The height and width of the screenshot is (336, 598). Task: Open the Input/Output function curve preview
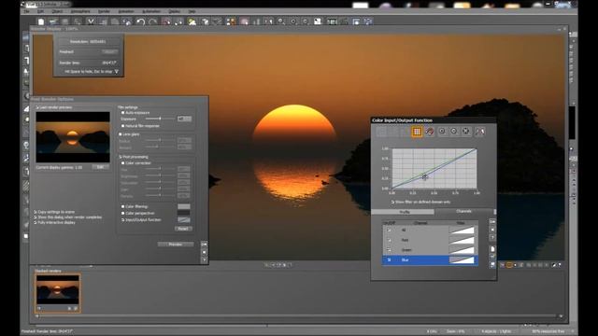point(184,220)
